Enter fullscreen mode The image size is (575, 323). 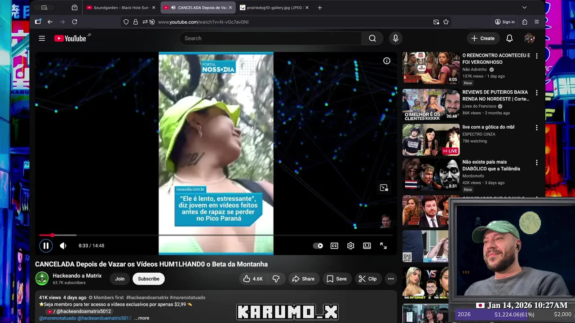pos(383,245)
